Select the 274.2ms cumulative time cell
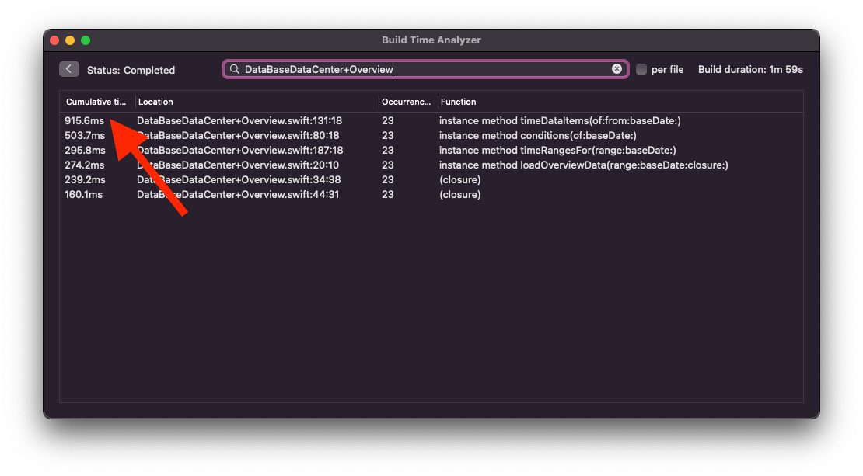This screenshot has height=476, width=863. pos(84,165)
